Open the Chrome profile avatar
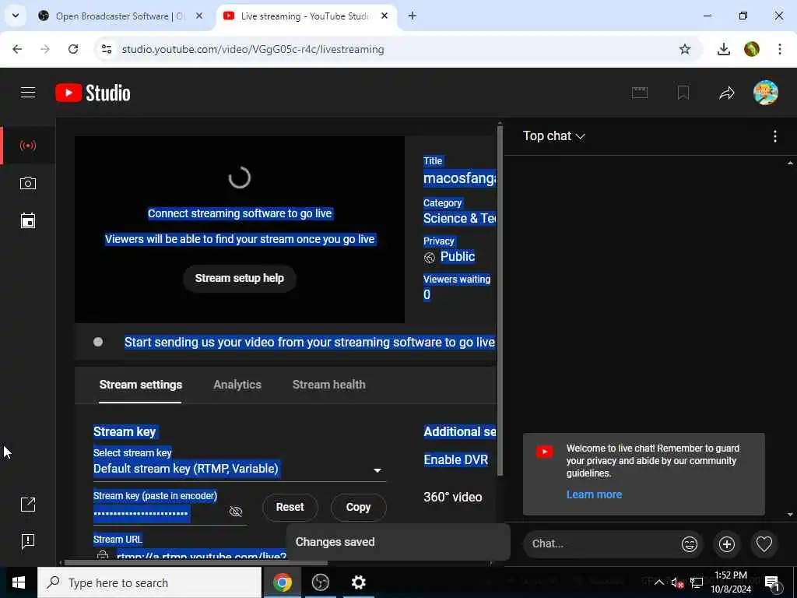Screen dimensions: 797x598 click(751, 49)
